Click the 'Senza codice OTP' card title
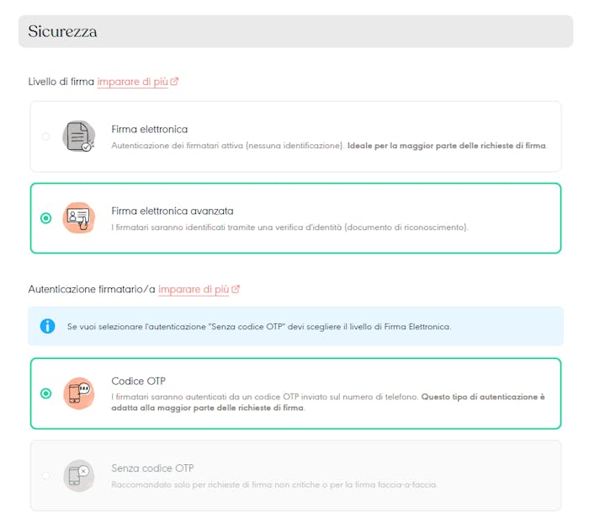 [x=152, y=468]
